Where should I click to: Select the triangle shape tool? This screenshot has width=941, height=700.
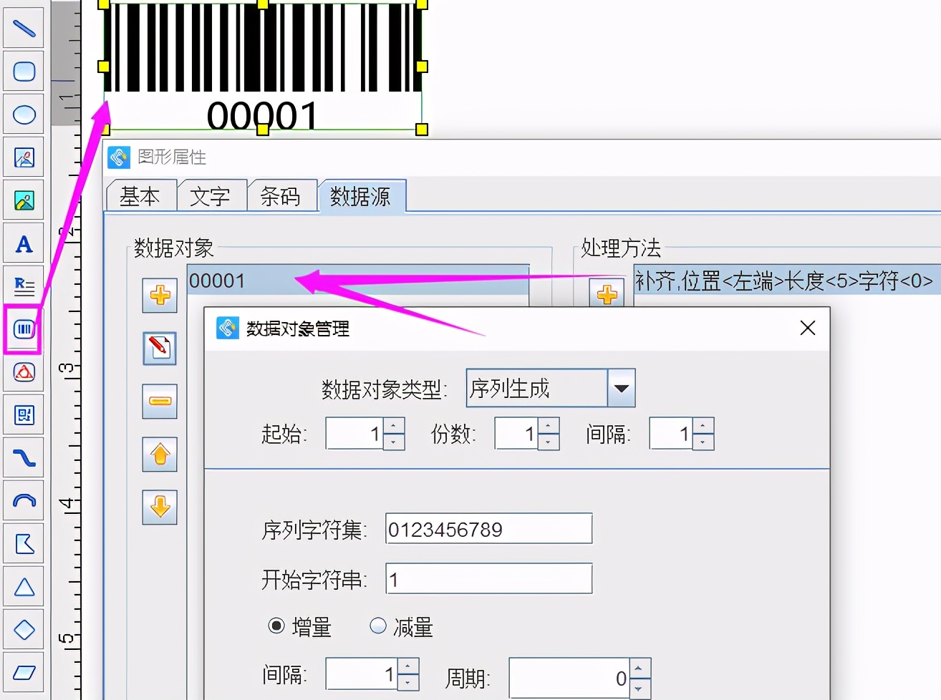24,587
